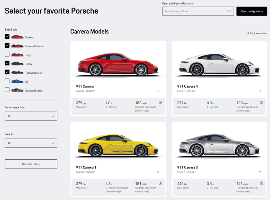This screenshot has width=270, height=200.
Task: Click the 911 Carrera S model title
Action: [x=187, y=167]
